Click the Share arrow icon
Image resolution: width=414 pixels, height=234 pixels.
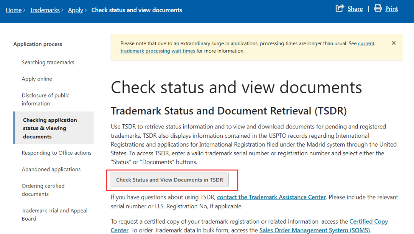coord(340,8)
